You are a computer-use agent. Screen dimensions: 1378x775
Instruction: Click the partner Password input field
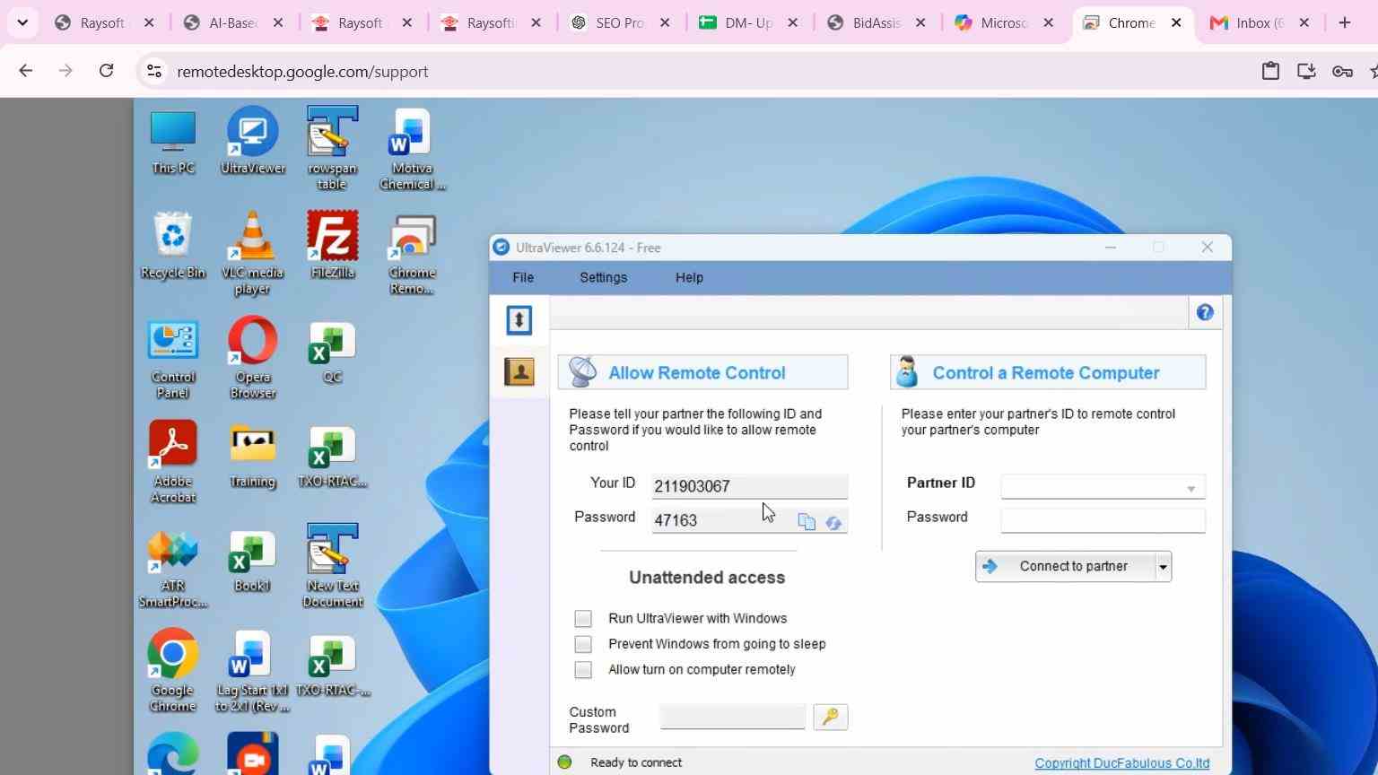point(1103,520)
